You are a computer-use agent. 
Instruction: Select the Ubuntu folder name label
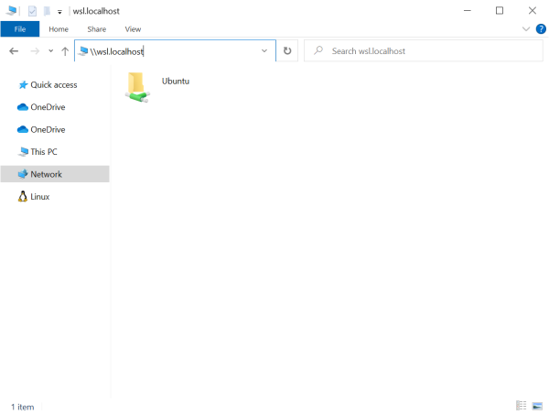pos(176,81)
